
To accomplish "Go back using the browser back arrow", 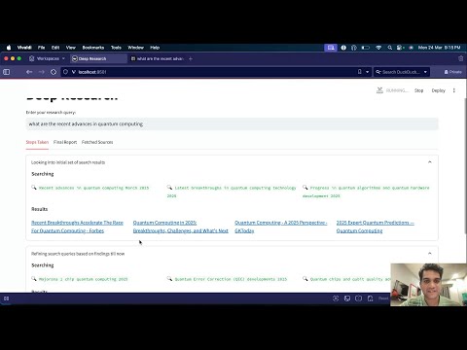I will click(x=29, y=72).
